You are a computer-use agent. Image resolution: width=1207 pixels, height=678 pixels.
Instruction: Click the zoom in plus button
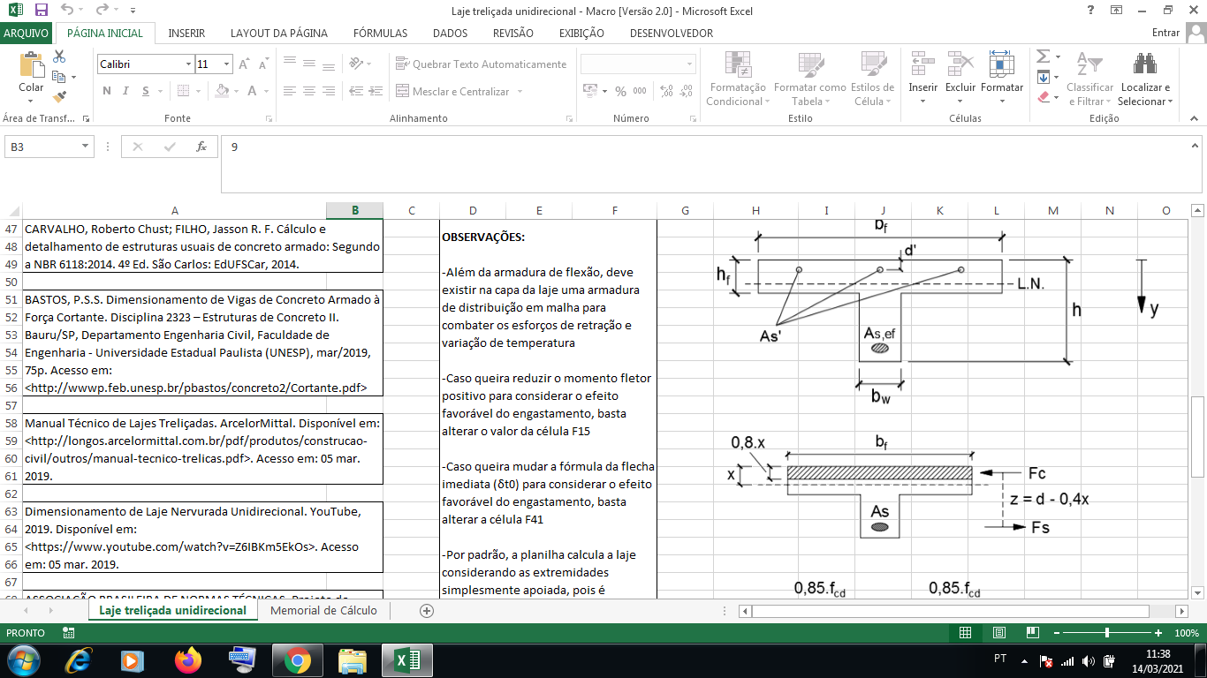click(x=1158, y=633)
